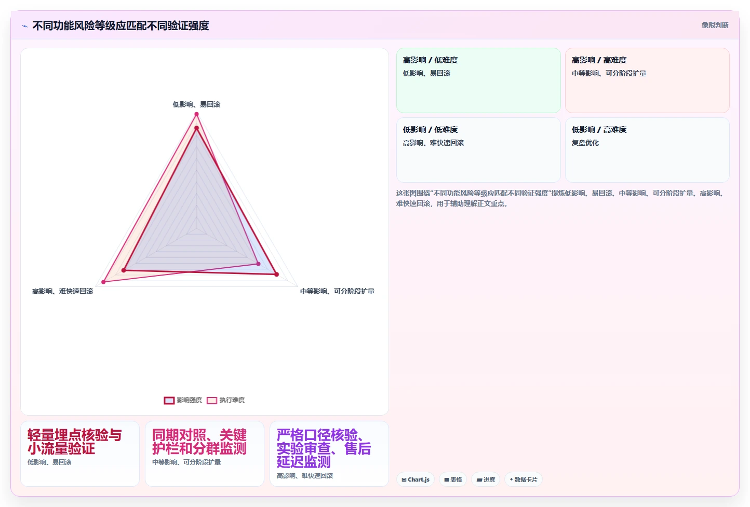This screenshot has width=750, height=507.
Task: Click the 数据卡片 tag diamond icon
Action: 512,479
